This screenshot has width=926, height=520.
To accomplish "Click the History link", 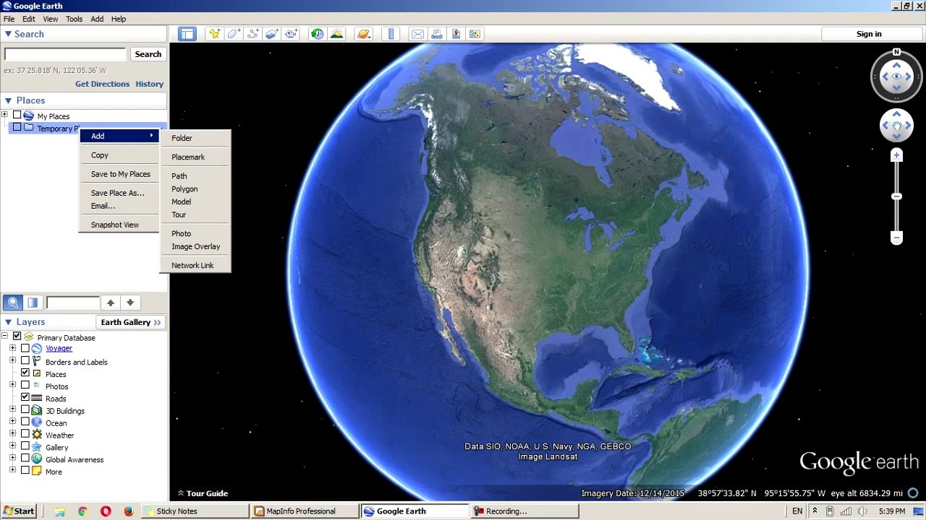I will tap(149, 84).
